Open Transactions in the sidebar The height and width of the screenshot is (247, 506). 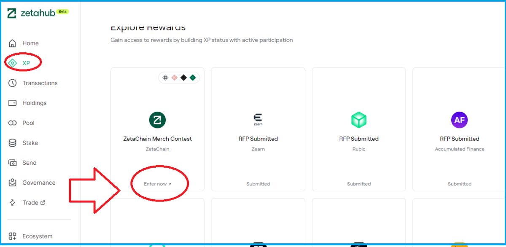tap(40, 83)
